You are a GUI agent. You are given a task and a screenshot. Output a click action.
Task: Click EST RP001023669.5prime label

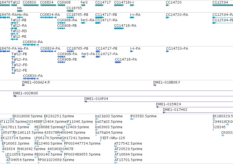56,160
